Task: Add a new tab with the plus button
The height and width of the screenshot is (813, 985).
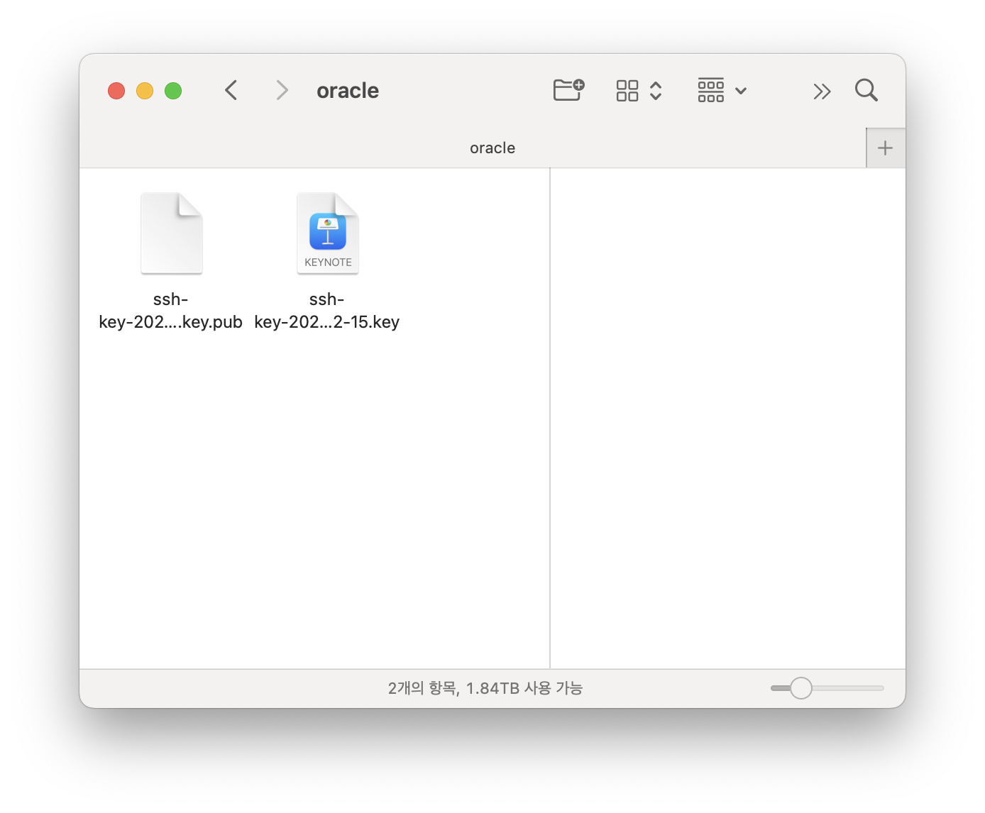Action: pos(885,148)
